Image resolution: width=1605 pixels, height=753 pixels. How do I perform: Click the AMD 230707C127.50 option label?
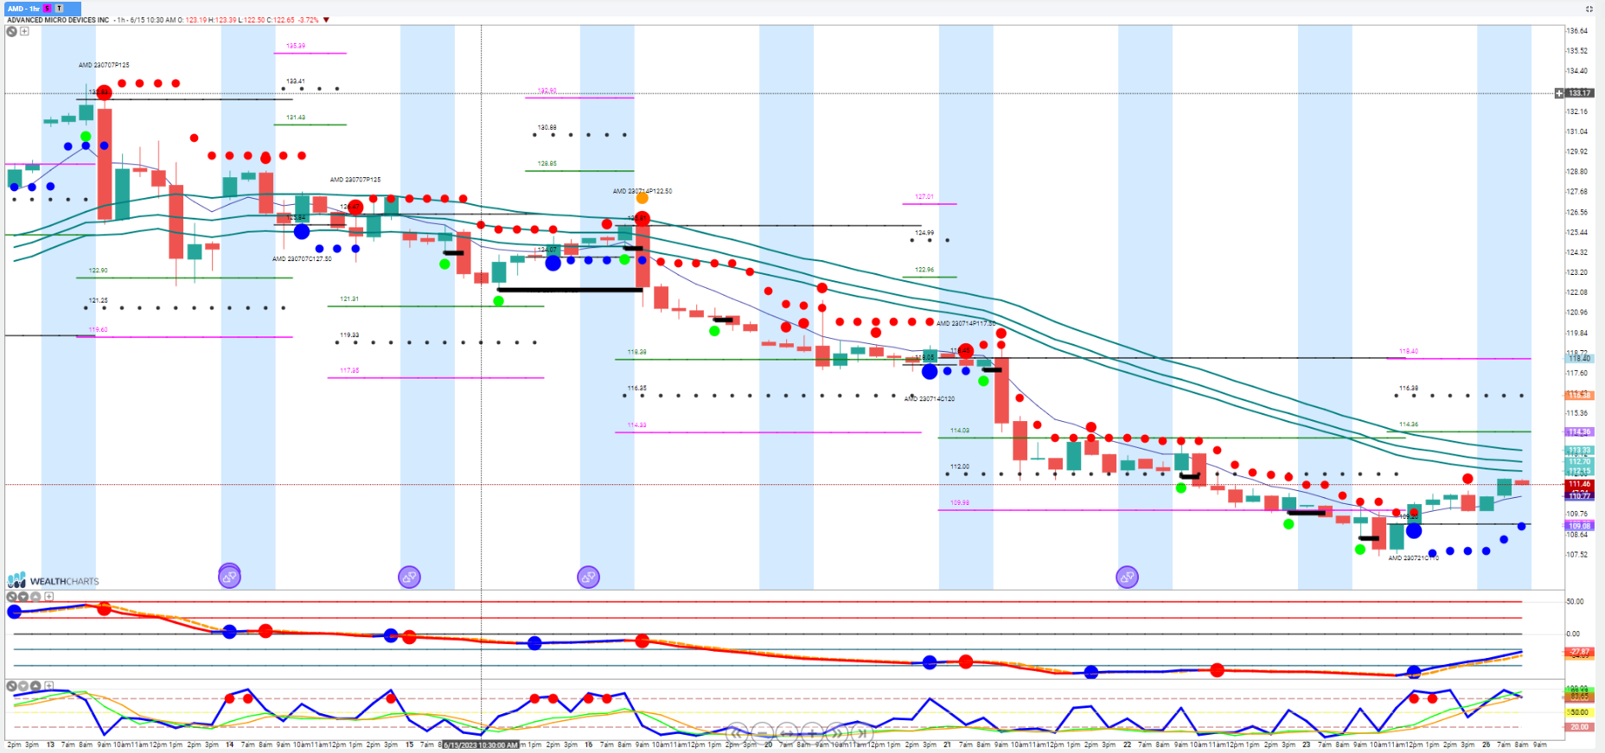(x=302, y=258)
